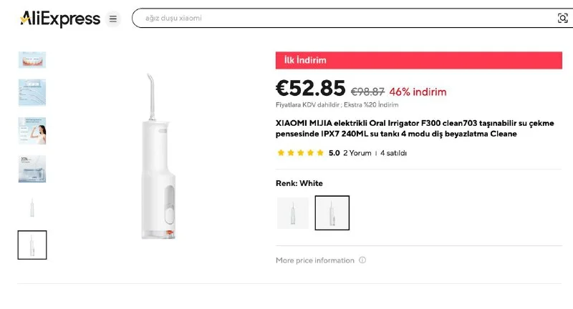Viewport: 573px width, 309px height.
Task: Select the thumbnail showing a woman
Action: (x=32, y=130)
